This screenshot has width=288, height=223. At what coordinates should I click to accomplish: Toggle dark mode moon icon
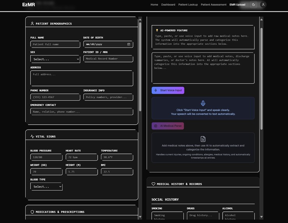(x=253, y=5)
